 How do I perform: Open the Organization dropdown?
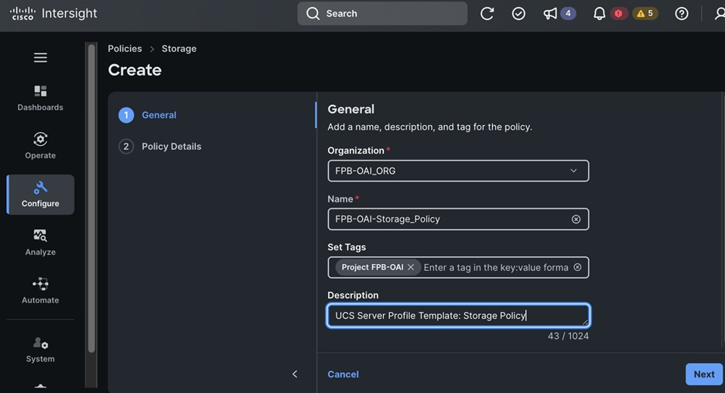tap(458, 171)
